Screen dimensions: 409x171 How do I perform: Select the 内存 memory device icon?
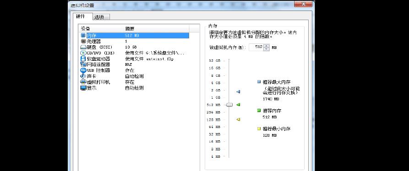(83, 36)
